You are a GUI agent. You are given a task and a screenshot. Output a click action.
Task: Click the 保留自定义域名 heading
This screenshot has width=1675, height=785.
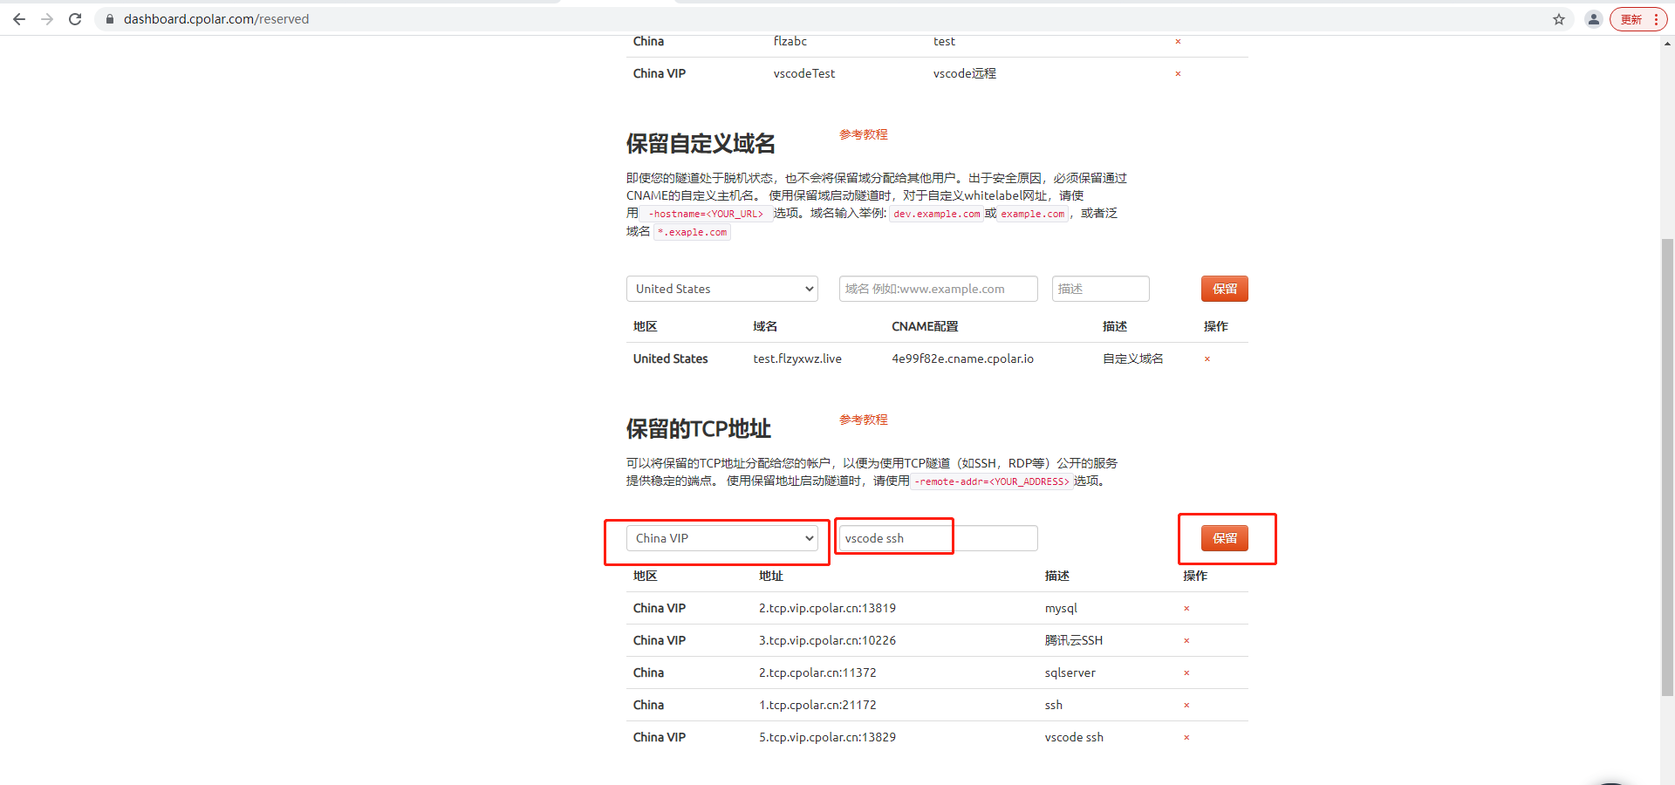701,144
